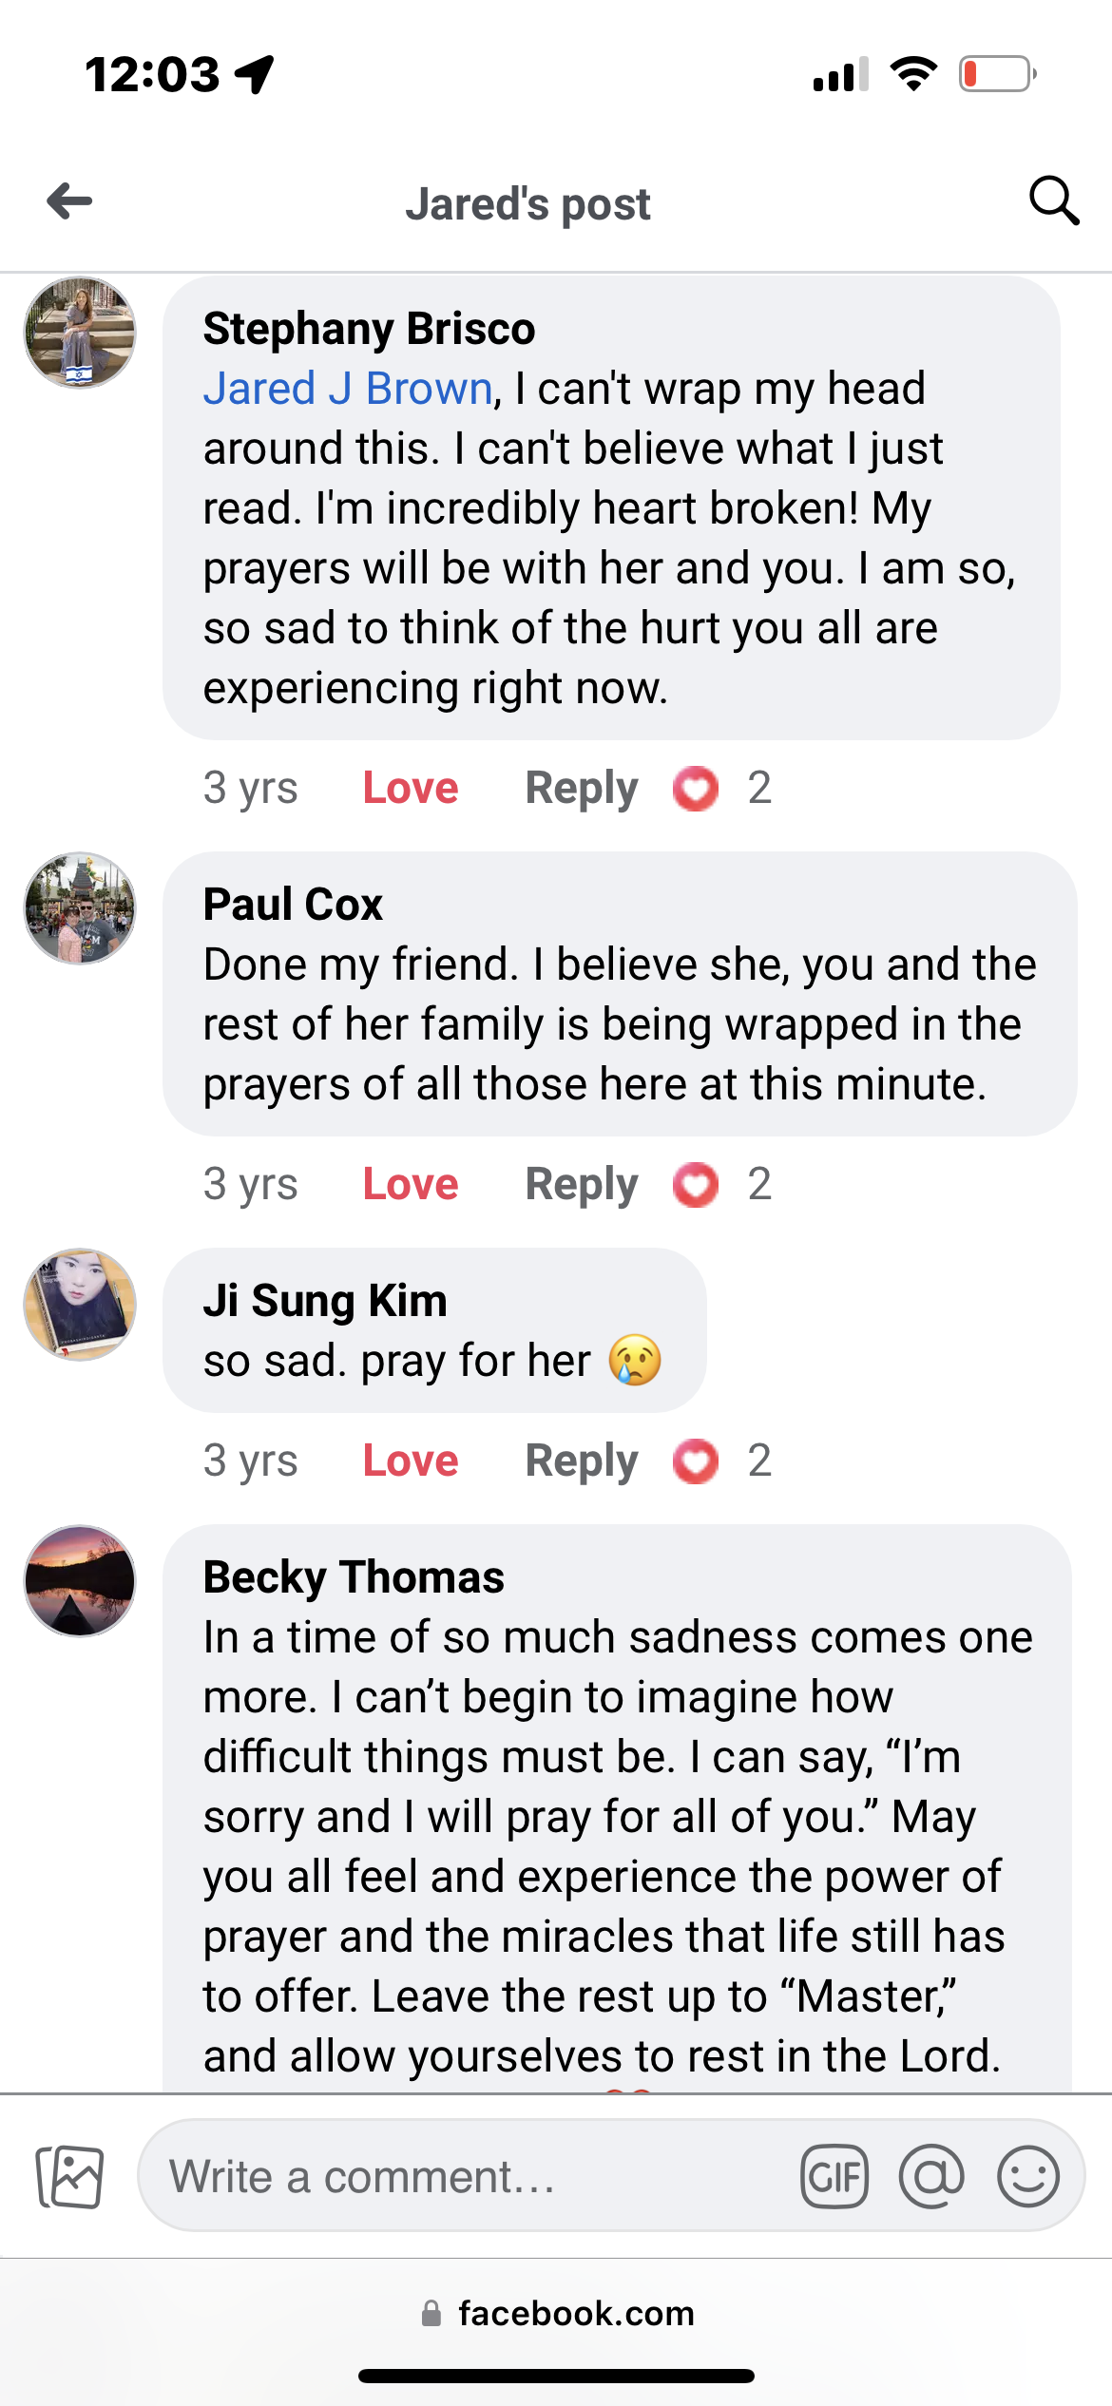Viewport: 1112px width, 2406px height.
Task: Tap the photo attachment icon
Action: point(69,2176)
